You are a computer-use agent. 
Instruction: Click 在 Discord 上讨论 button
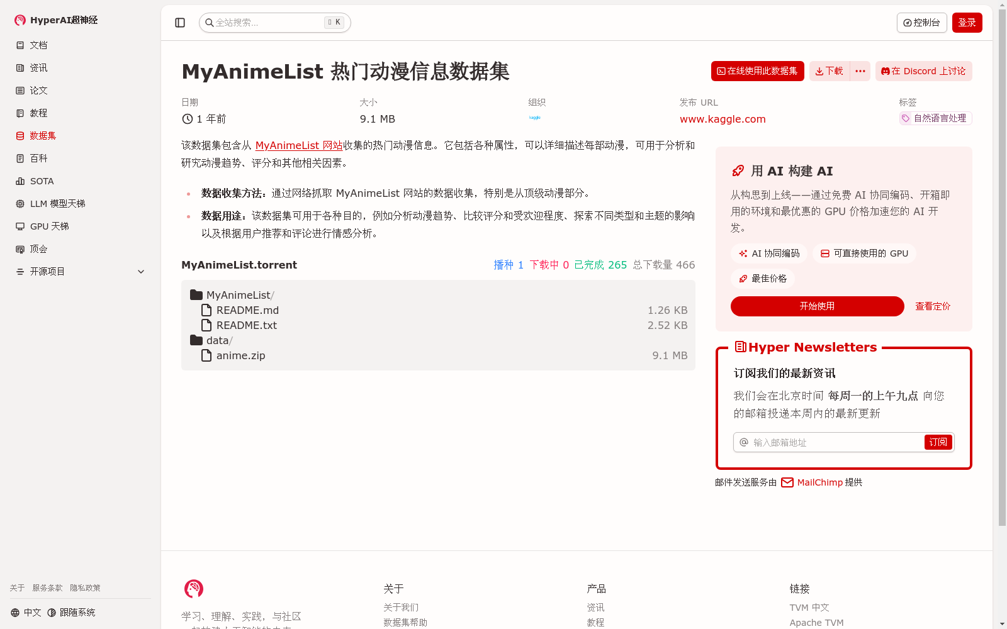[923, 71]
